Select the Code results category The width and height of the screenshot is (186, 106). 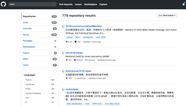[x=40, y=22]
